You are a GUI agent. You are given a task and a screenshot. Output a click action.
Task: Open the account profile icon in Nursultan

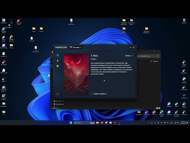tap(58, 60)
